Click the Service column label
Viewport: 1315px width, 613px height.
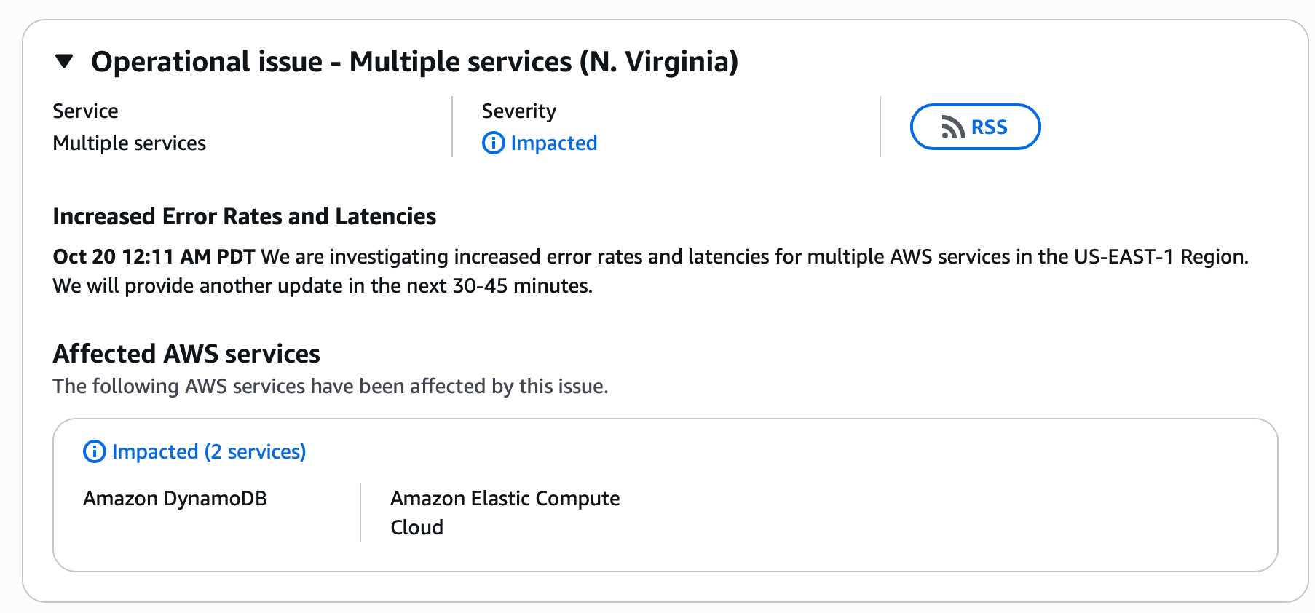tap(85, 111)
